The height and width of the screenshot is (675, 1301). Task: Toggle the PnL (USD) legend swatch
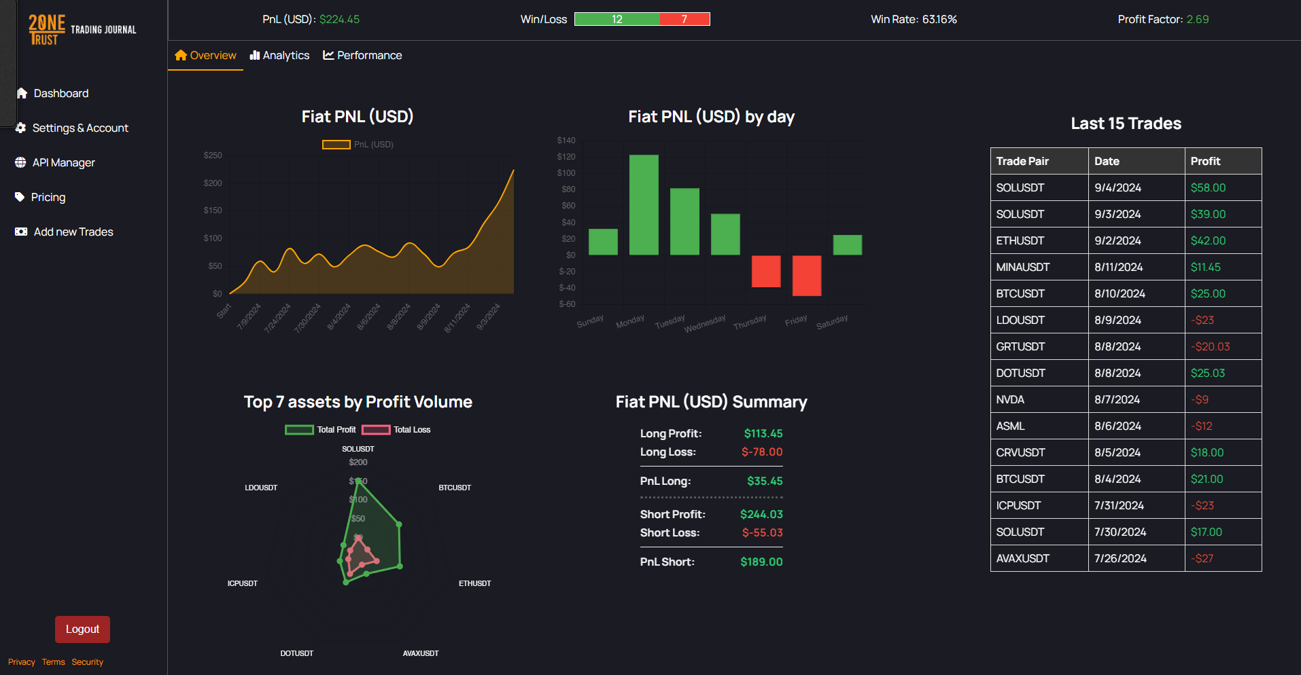coord(336,145)
